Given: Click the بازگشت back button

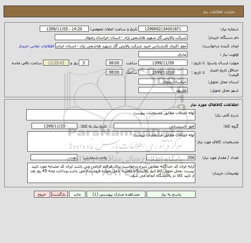Looking at the screenshot, I should click(x=60, y=194).
